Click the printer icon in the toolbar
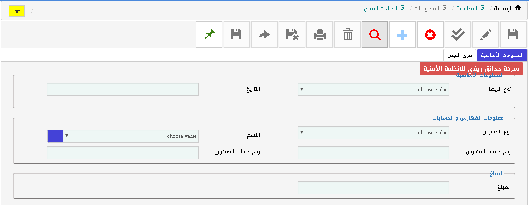This screenshot has height=205, width=529. pos(320,35)
